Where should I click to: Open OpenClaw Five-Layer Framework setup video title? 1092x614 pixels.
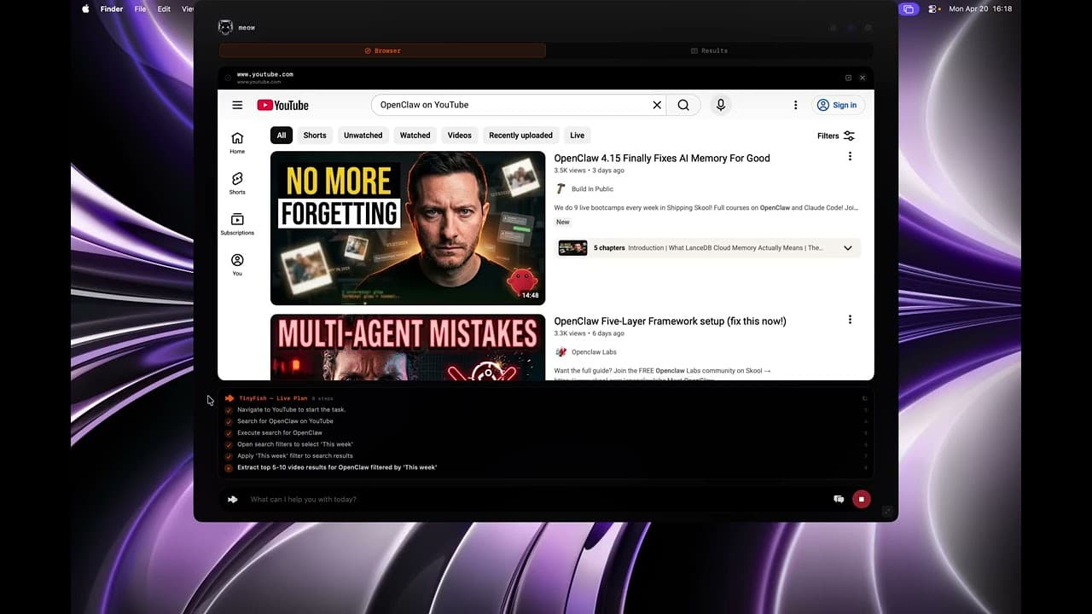[671, 321]
